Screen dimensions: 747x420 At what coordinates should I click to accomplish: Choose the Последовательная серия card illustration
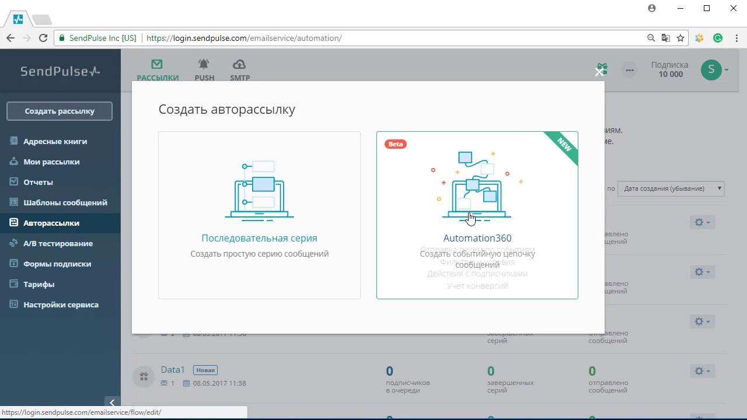coord(260,191)
